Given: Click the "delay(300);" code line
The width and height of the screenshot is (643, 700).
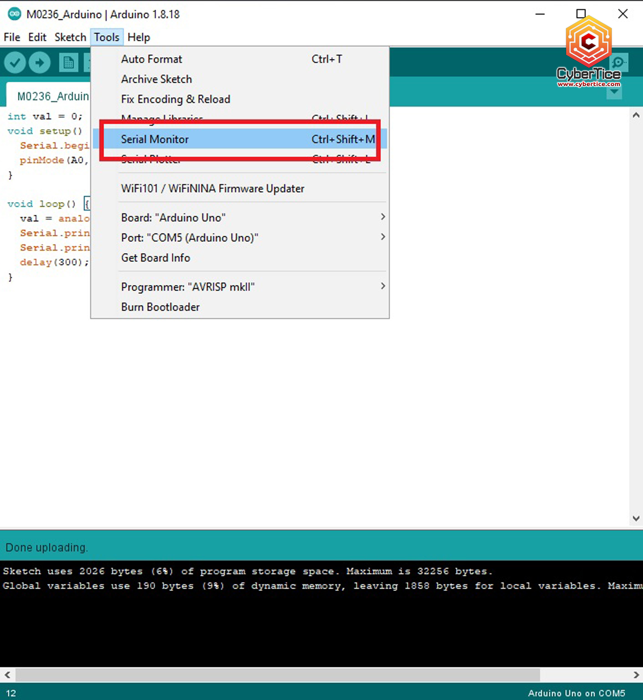Looking at the screenshot, I should [x=54, y=262].
